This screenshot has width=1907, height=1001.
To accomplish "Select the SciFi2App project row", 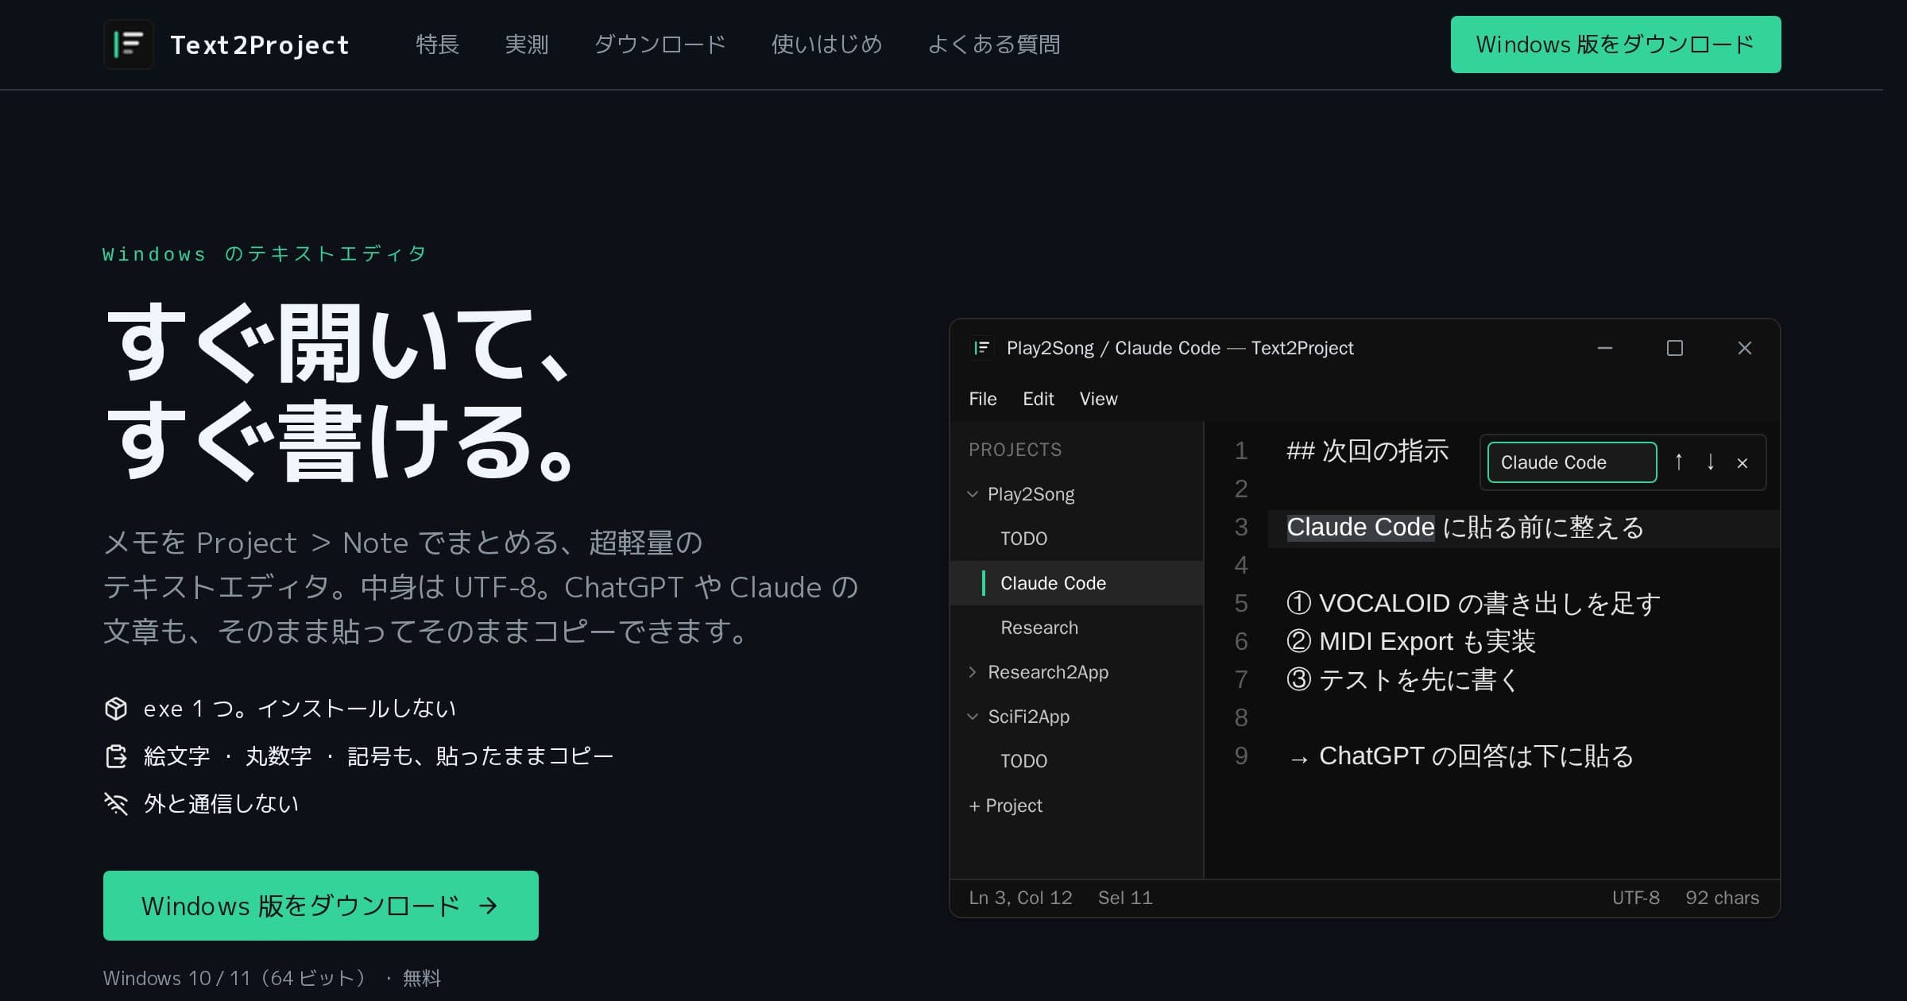I will pyautogui.click(x=1077, y=717).
